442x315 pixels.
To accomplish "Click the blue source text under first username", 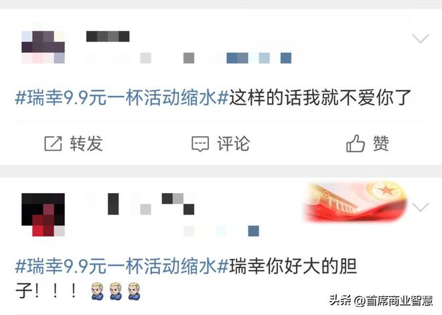I will pyautogui.click(x=259, y=58).
